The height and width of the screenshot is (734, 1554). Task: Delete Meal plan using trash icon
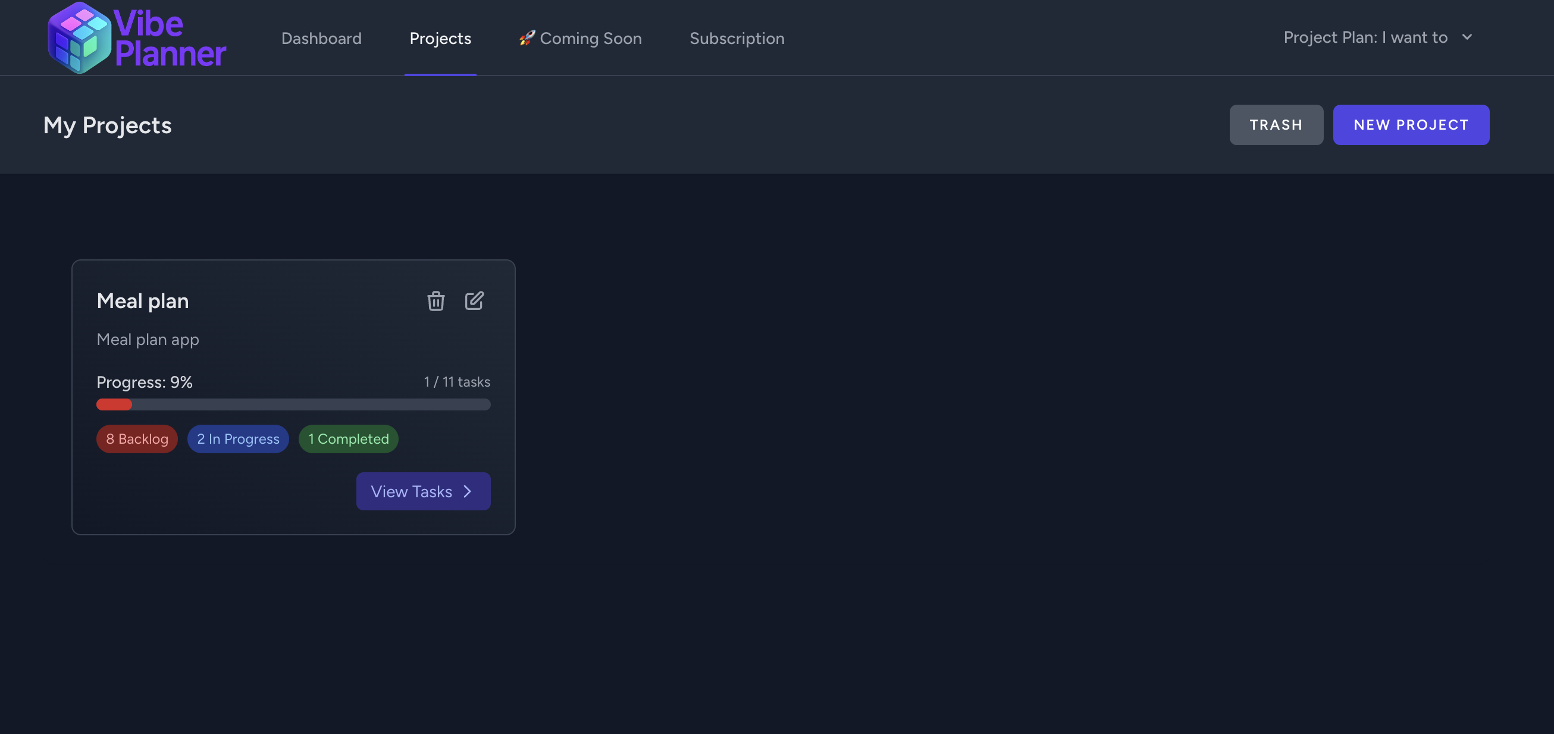436,300
